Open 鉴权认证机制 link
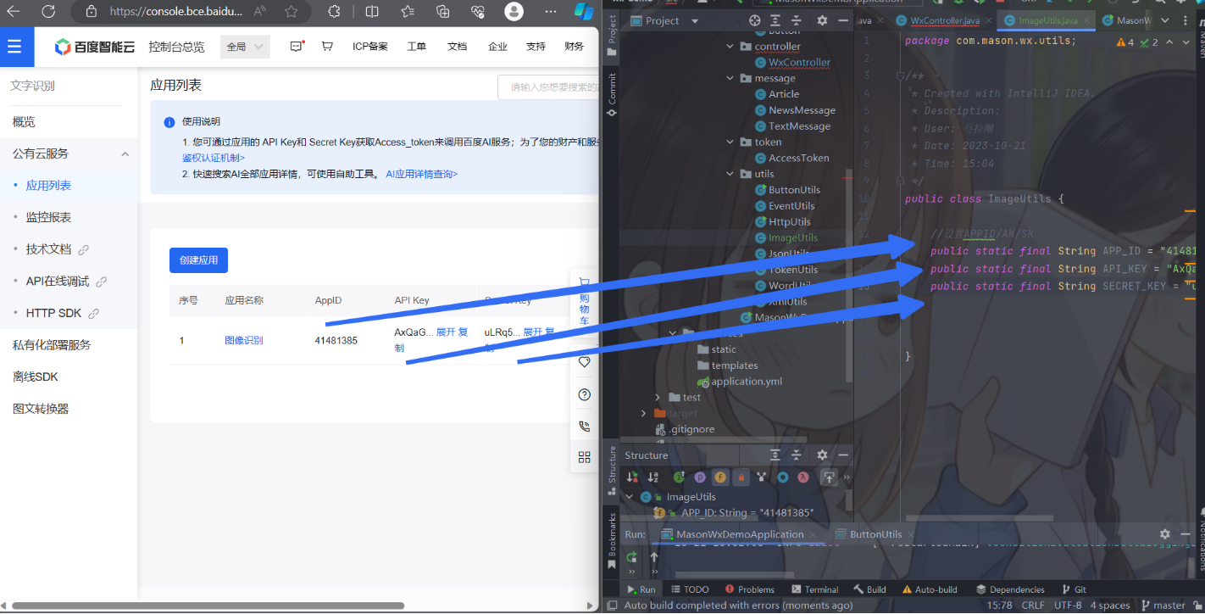 pos(214,158)
